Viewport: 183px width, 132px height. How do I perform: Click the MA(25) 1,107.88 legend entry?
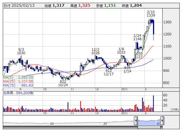click(18, 81)
